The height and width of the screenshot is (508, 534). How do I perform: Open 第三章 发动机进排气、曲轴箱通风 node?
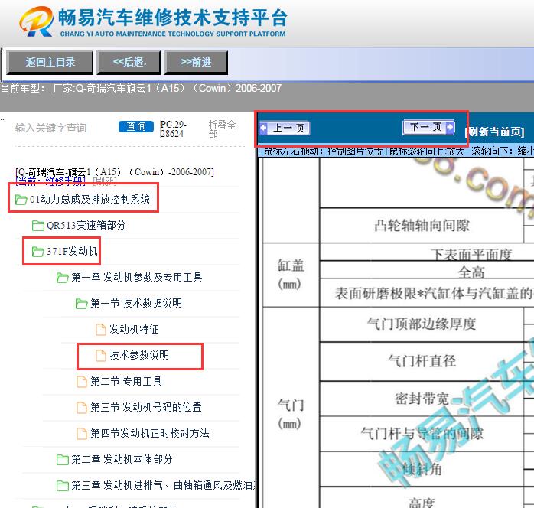coord(164,485)
